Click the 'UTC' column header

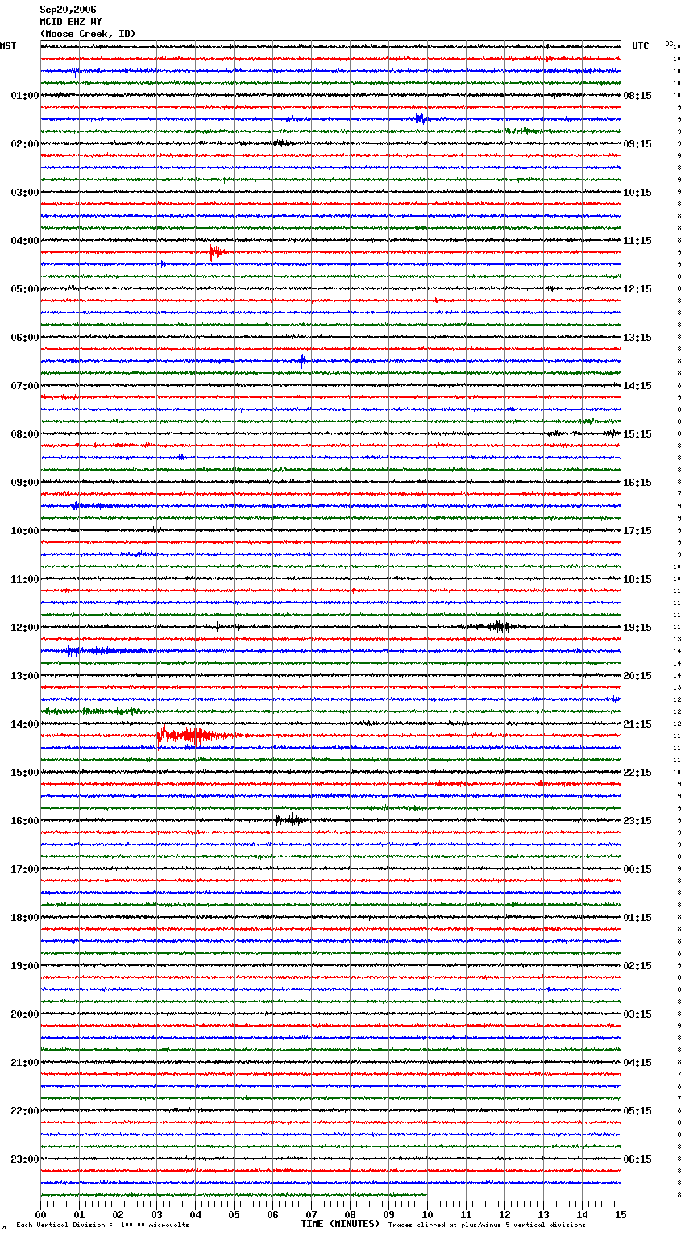641,46
